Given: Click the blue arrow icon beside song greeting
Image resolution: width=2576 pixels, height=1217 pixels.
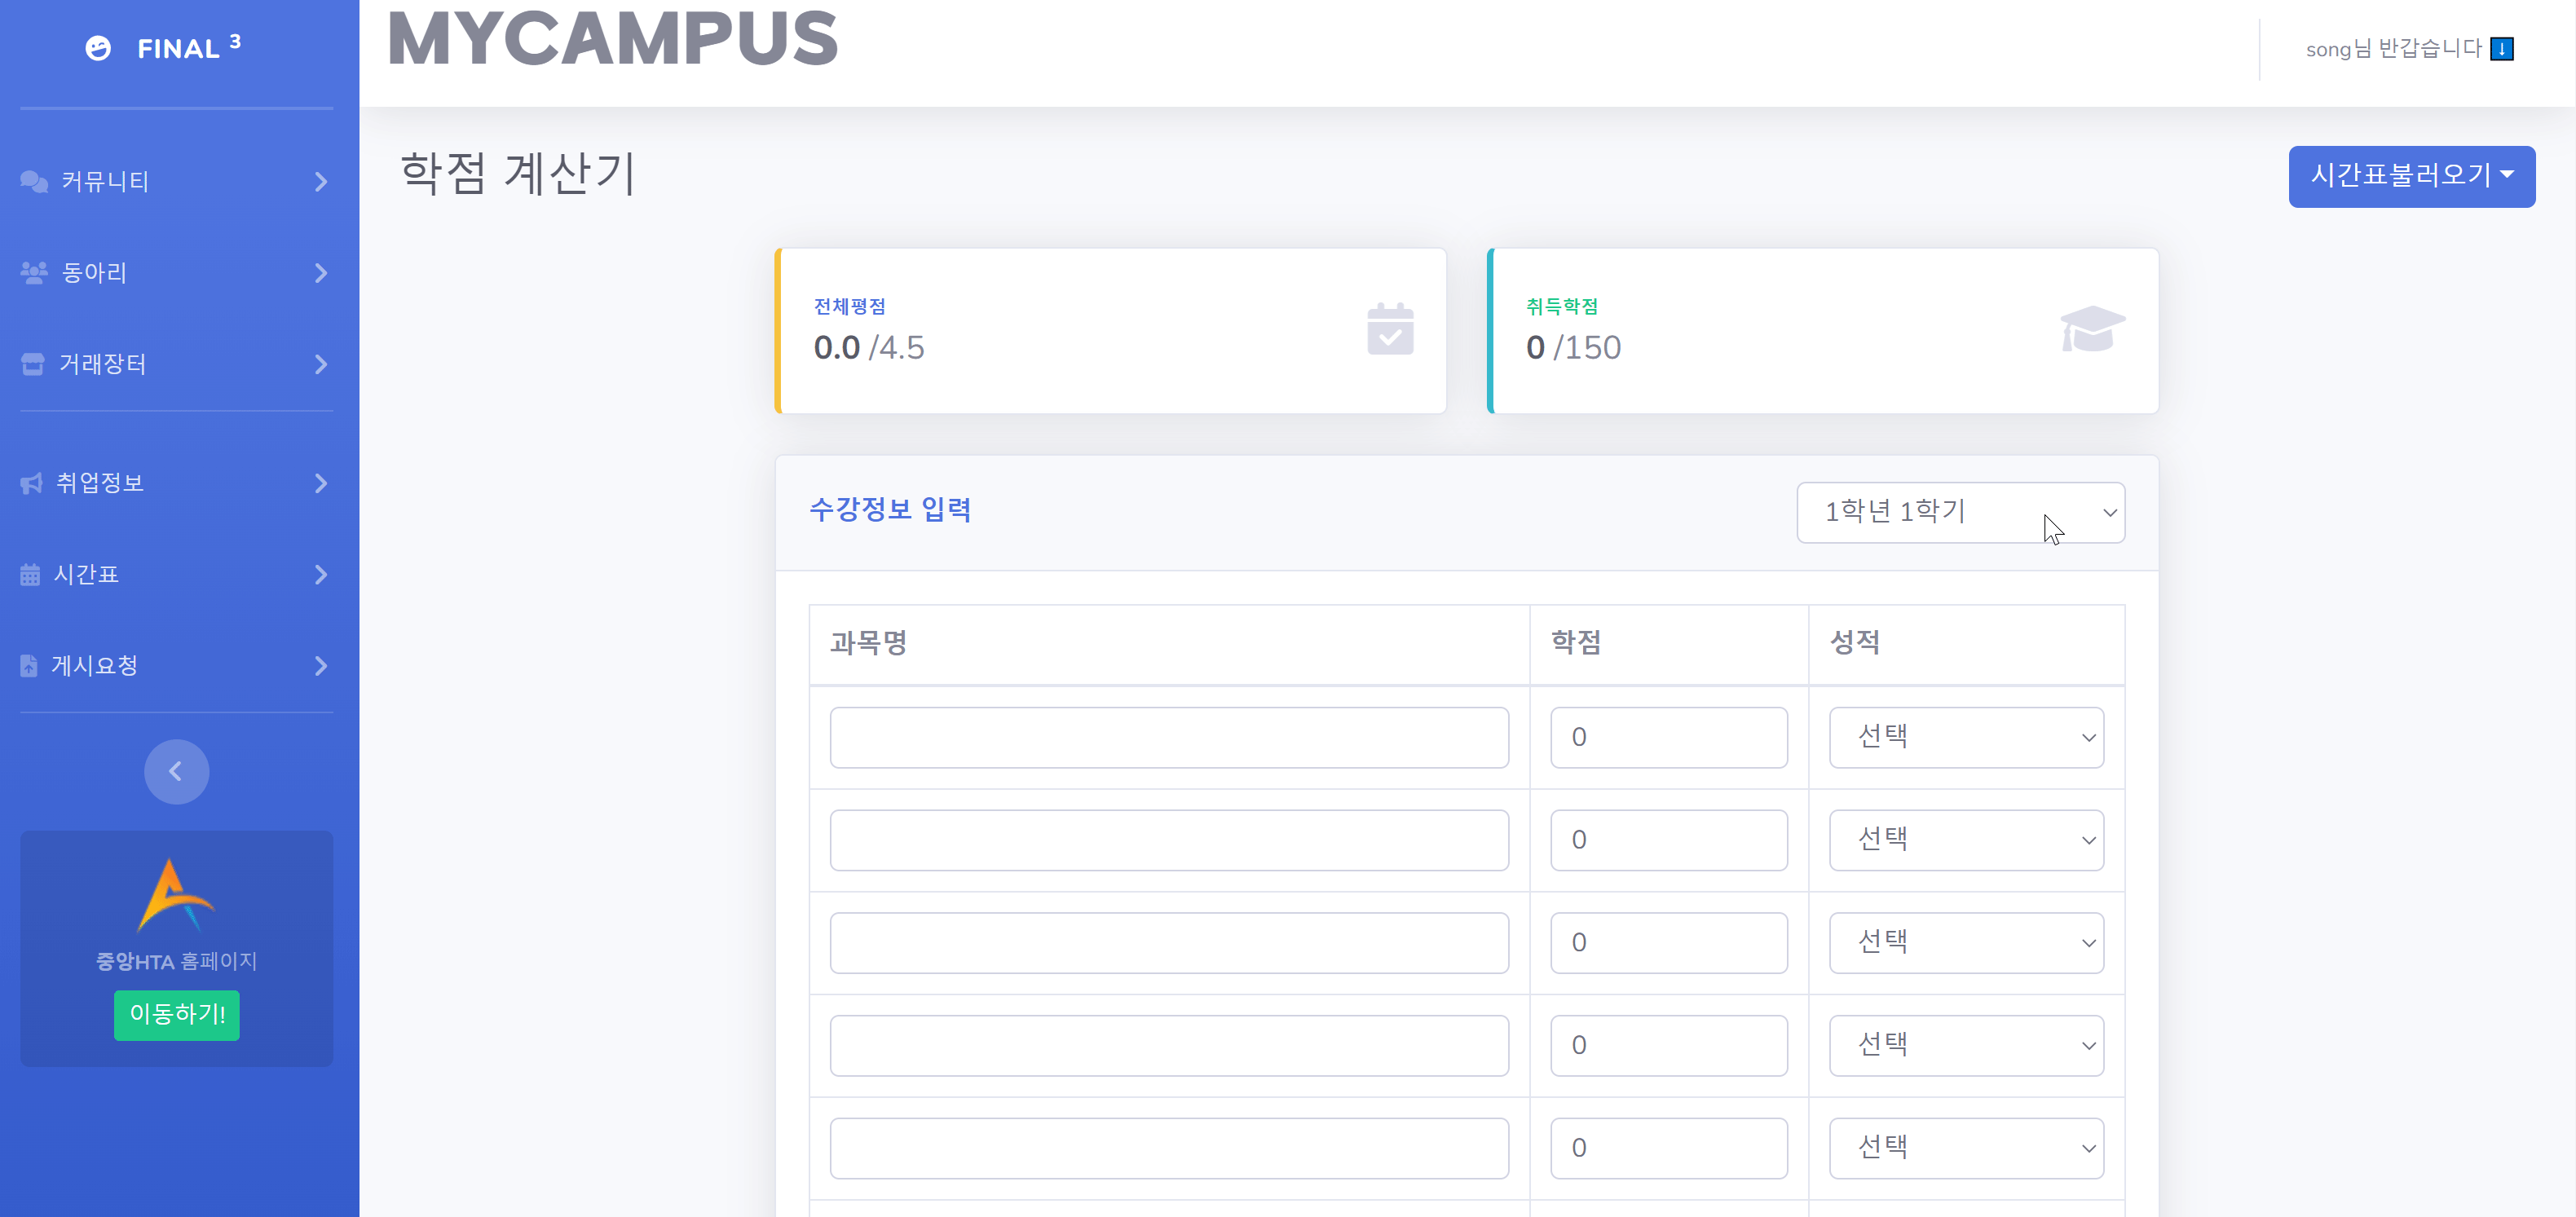Looking at the screenshot, I should coord(2501,49).
